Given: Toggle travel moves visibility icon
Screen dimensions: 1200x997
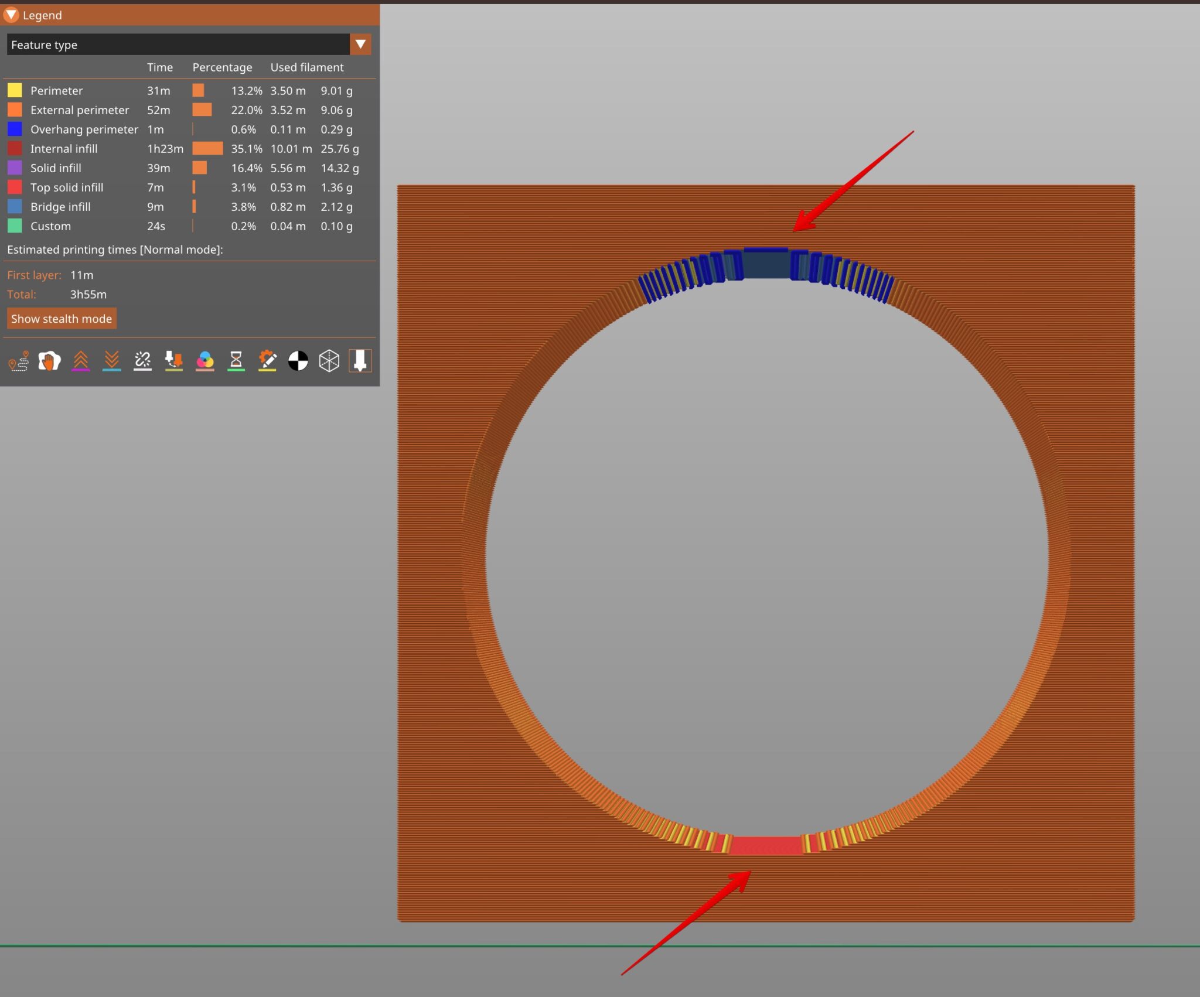Looking at the screenshot, I should coord(19,361).
